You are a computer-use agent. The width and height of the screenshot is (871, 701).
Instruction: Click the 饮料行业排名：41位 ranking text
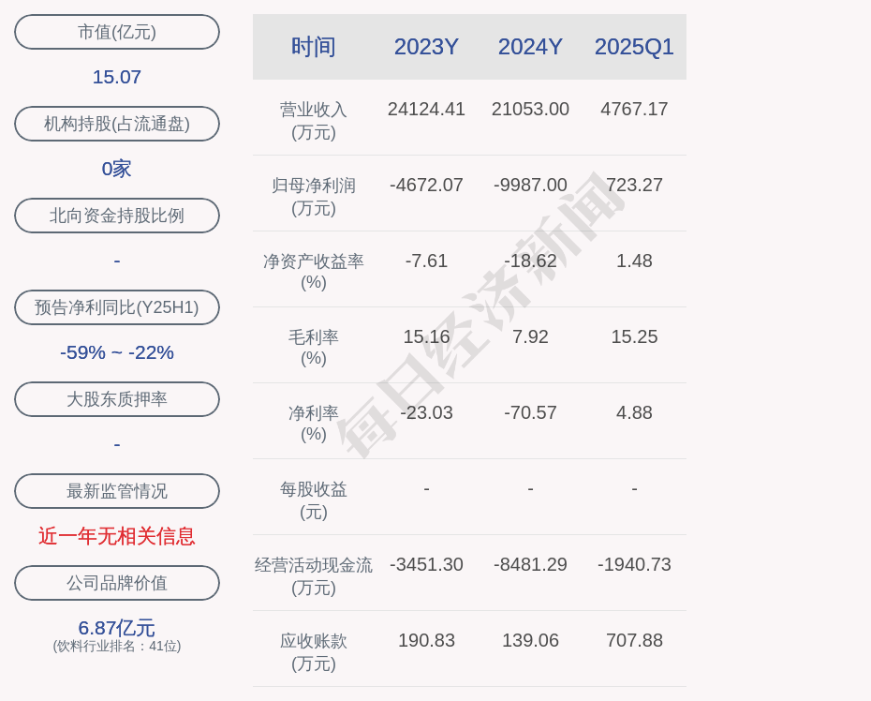tap(117, 646)
